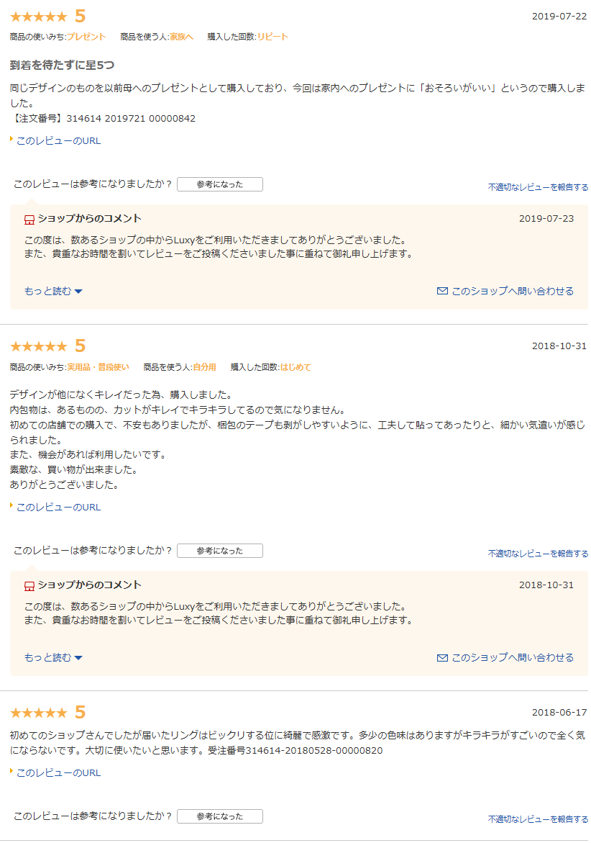Click the five-star rating of the 2018-10-31 review
591x843 pixels.
tap(39, 346)
